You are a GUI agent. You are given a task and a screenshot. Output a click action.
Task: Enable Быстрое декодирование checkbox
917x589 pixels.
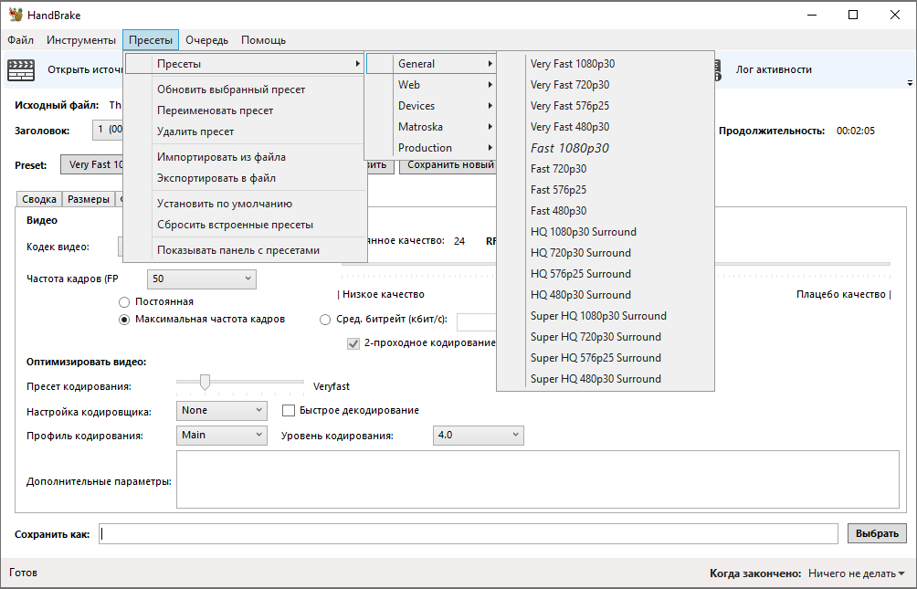pos(289,411)
